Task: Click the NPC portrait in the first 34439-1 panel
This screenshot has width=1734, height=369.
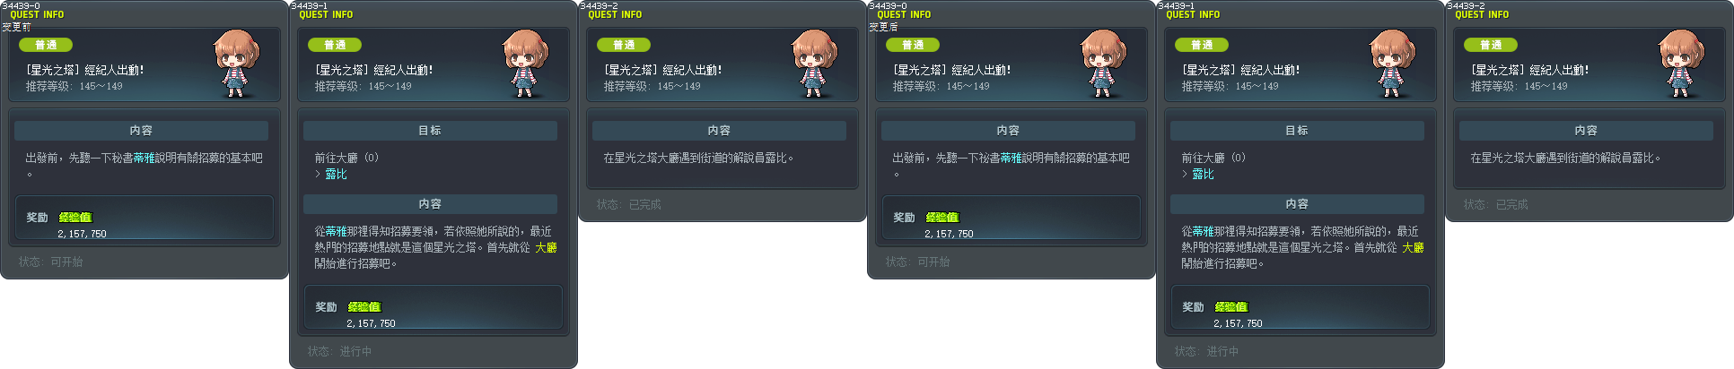Action: pos(526,64)
